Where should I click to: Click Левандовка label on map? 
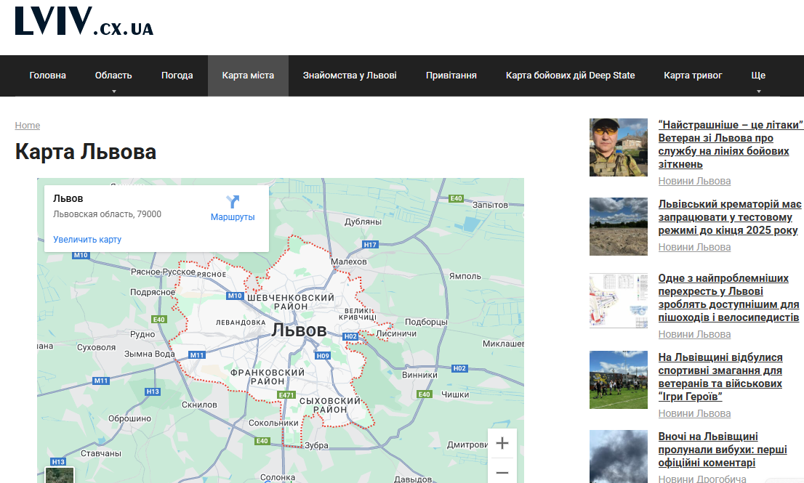241,322
